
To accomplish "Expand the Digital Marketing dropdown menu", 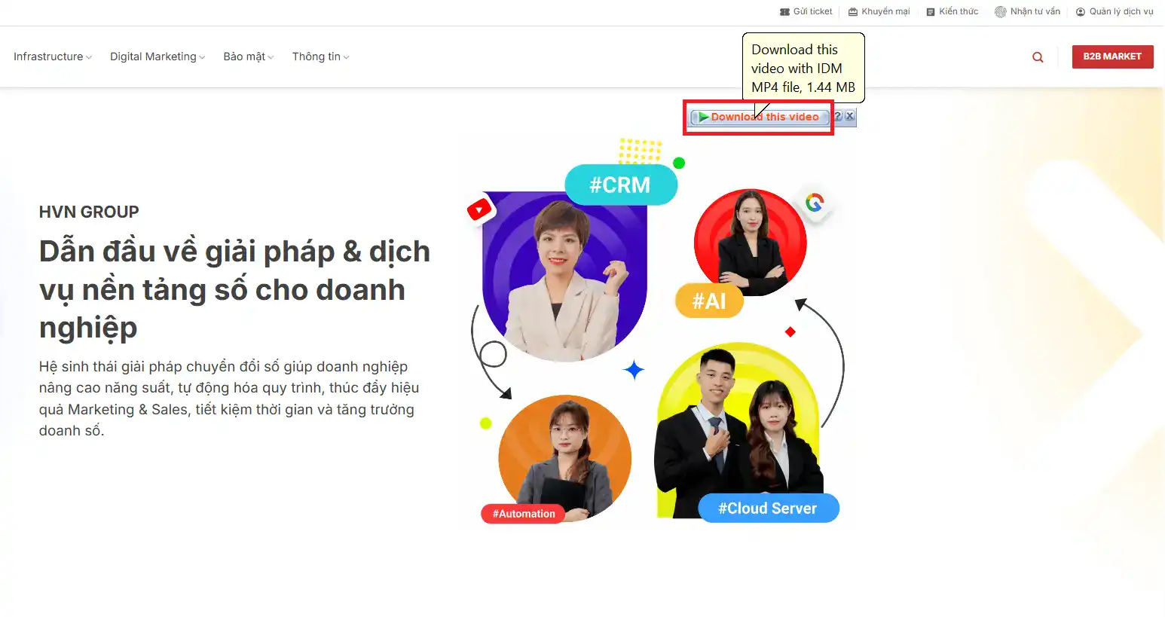I will 157,57.
